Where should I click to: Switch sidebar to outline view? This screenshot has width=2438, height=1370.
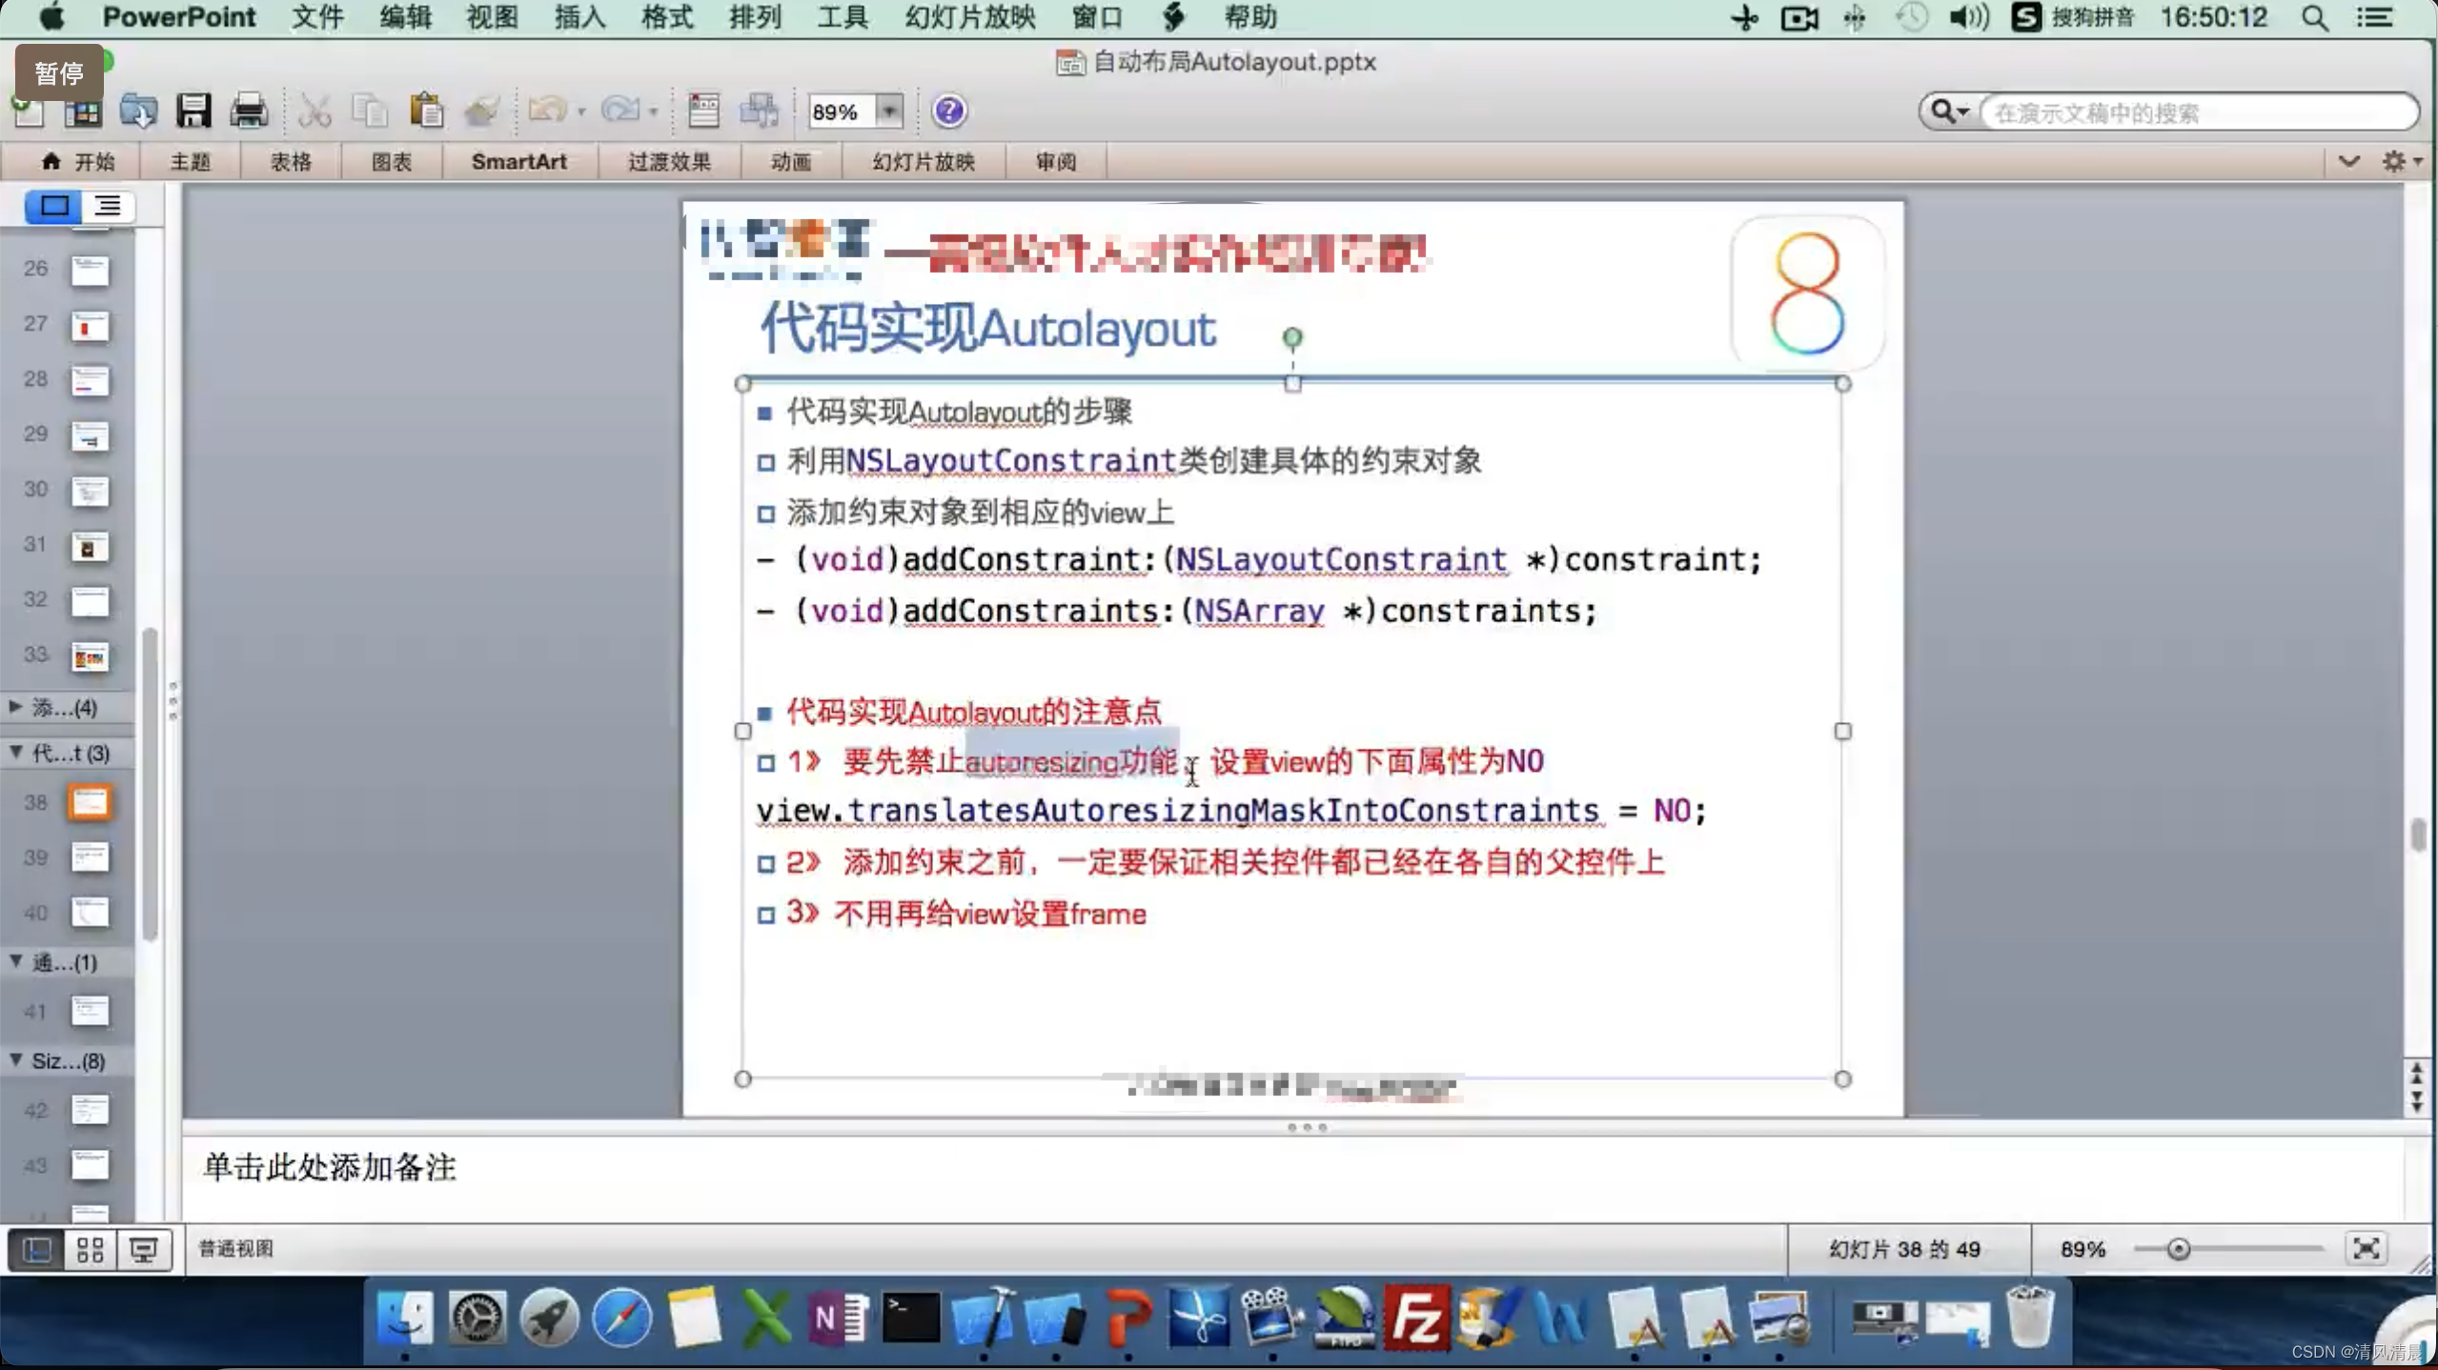tap(108, 206)
